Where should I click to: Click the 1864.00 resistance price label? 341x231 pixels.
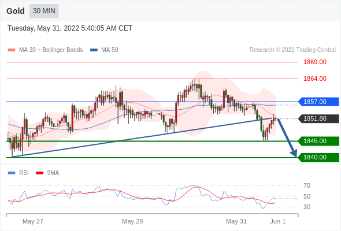tap(315, 79)
